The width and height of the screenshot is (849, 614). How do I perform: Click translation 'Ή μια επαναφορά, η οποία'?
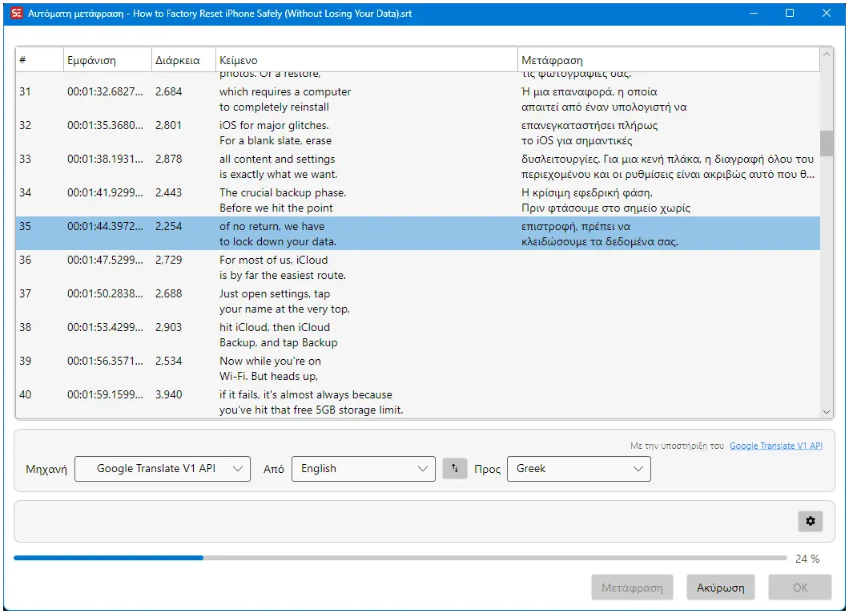(589, 91)
